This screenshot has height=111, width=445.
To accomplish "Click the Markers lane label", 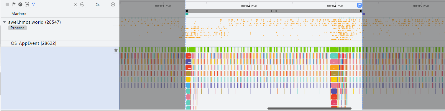I will [x=19, y=14].
